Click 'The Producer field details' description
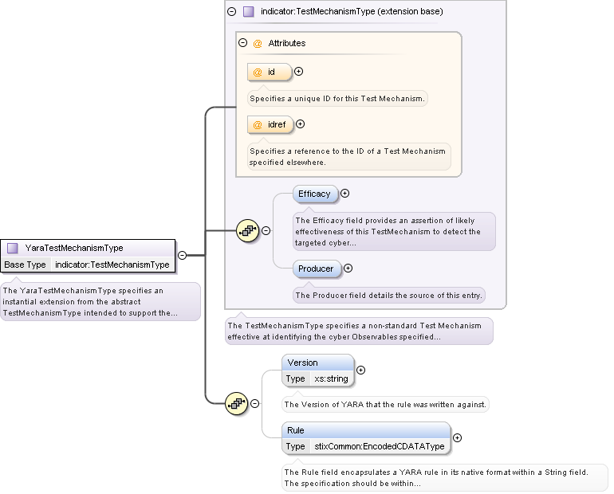The height and width of the screenshot is (494, 614). 389,296
